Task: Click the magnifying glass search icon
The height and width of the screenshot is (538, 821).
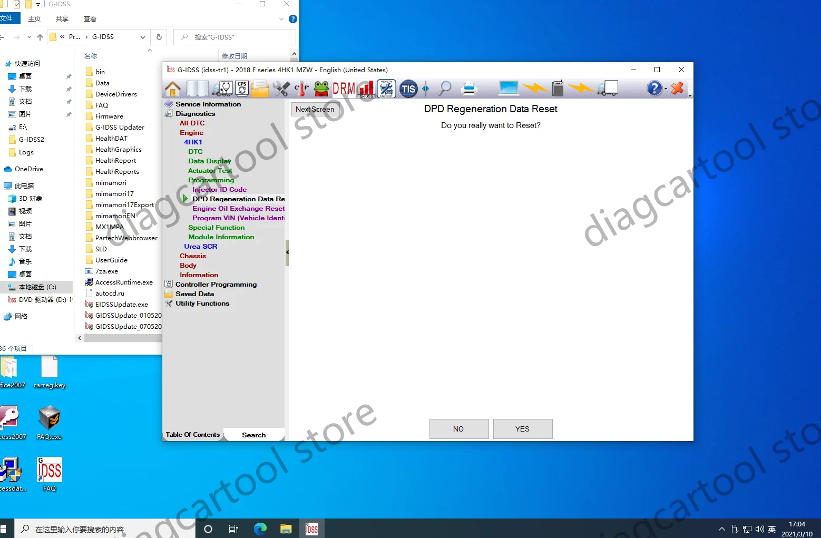Action: [x=445, y=89]
